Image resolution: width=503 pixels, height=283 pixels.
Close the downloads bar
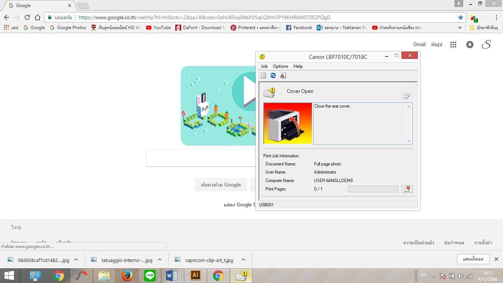tap(496, 259)
